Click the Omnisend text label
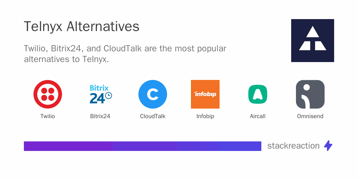358x179 pixels. point(310,116)
